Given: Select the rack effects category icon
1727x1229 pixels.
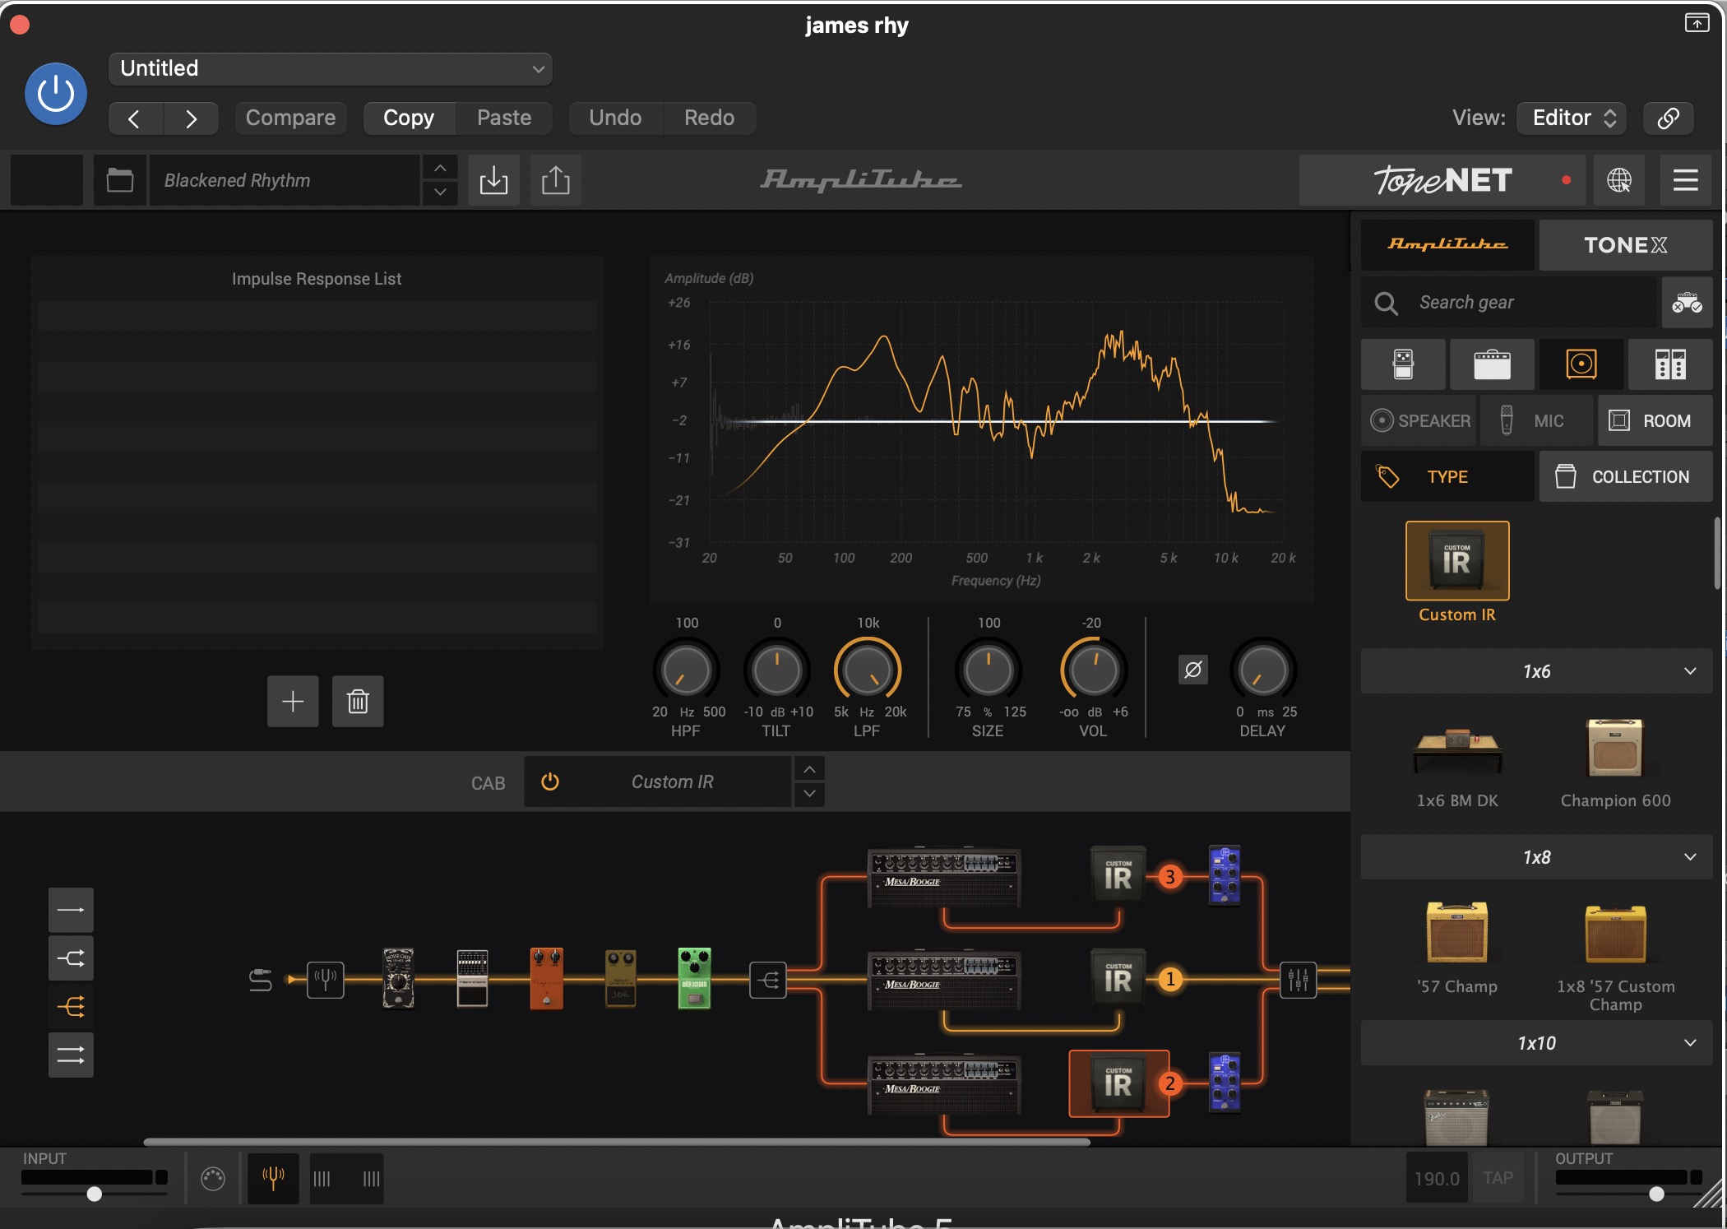Looking at the screenshot, I should point(1670,364).
